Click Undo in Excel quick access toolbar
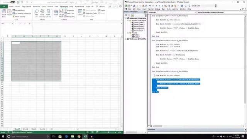247x139 pixels. click(x=22, y=2)
